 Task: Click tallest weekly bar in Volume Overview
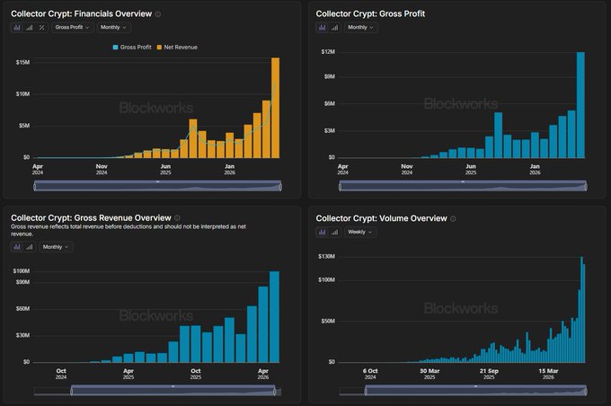pyautogui.click(x=581, y=310)
